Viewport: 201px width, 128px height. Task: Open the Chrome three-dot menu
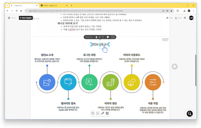click(x=193, y=11)
